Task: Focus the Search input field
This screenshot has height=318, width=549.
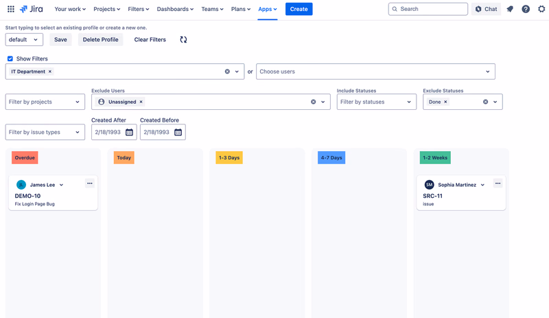Action: (x=428, y=9)
